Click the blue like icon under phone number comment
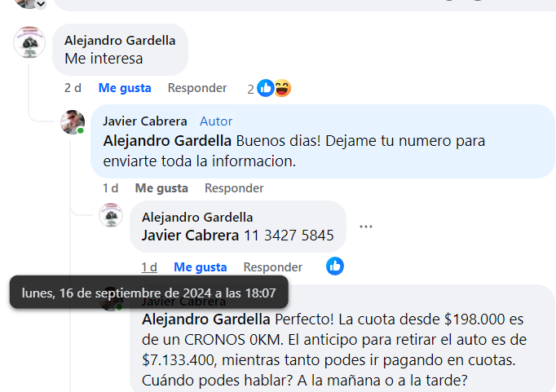Viewport: 556px width, 392px height. [x=335, y=266]
